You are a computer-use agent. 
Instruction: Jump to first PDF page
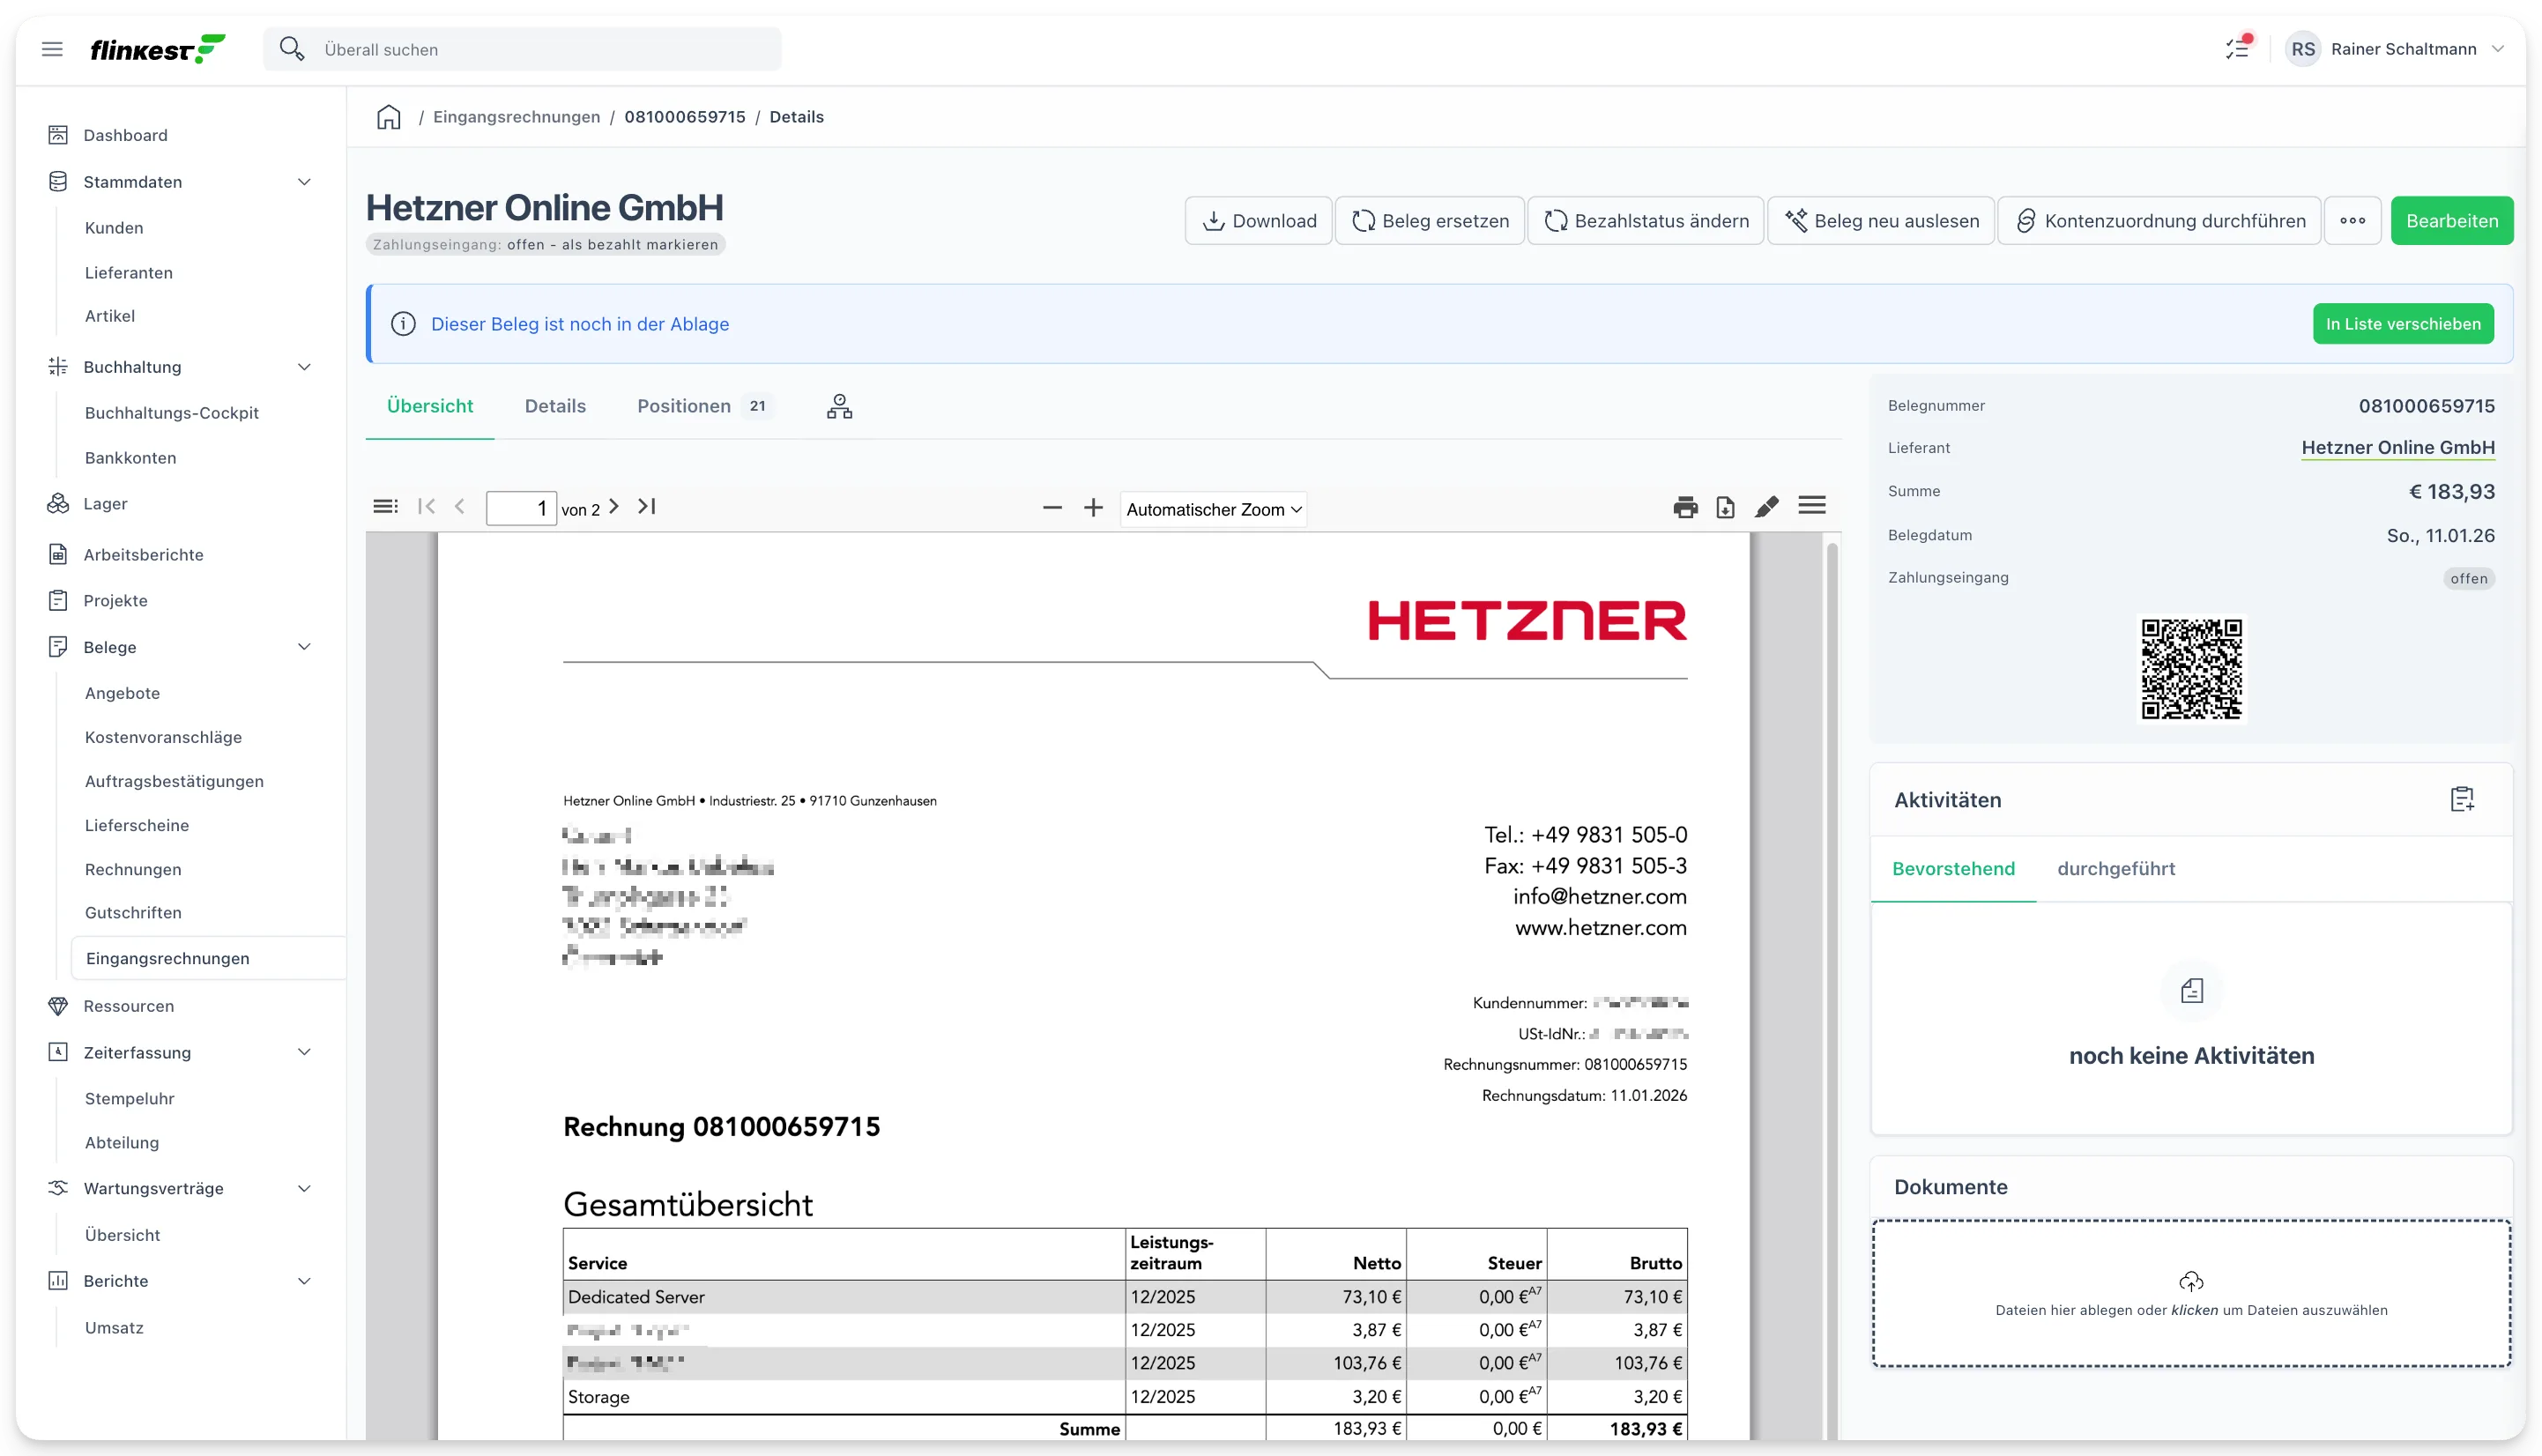coord(427,506)
